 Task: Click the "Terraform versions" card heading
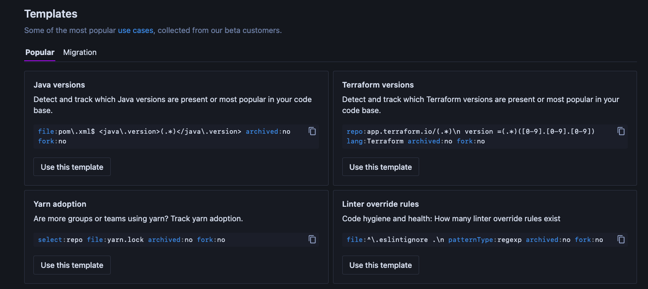[x=378, y=85]
